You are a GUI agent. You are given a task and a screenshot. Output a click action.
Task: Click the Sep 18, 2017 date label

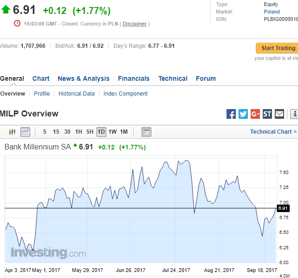click(x=262, y=270)
